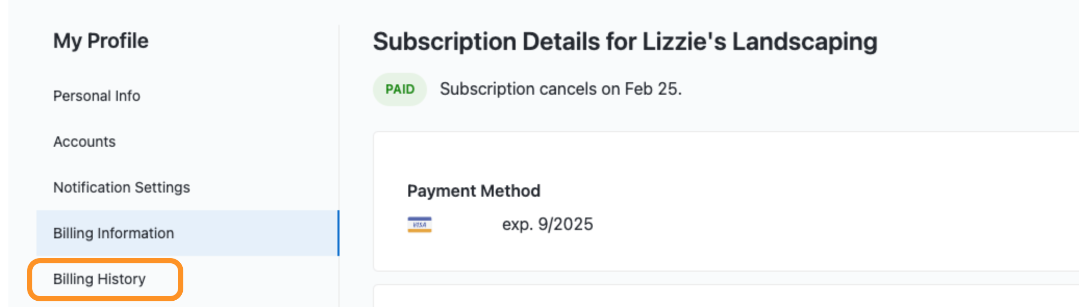Click the word 'Landscaping' in the title

[x=805, y=42]
